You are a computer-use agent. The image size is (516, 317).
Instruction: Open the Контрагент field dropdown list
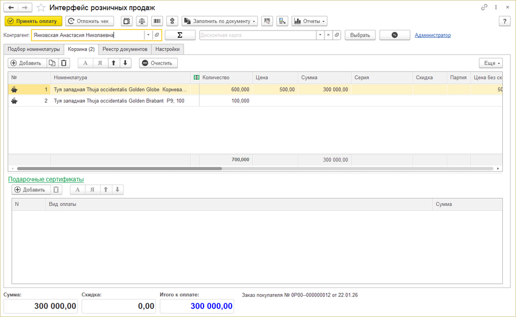(148, 35)
